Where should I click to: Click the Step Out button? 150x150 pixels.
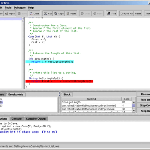(x=144, y=111)
